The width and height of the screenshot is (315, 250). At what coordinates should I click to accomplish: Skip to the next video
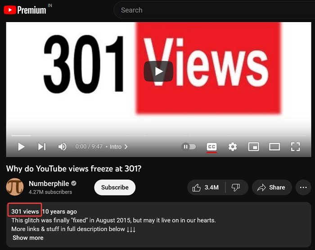42,146
